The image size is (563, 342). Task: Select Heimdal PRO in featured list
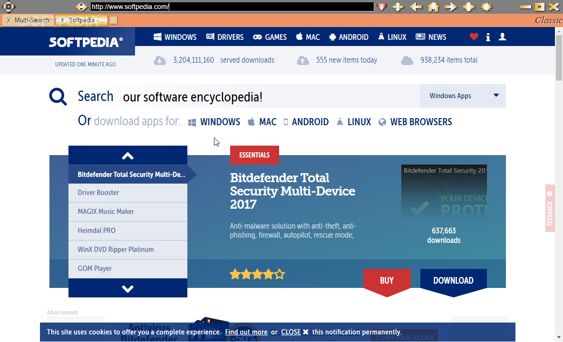[128, 231]
